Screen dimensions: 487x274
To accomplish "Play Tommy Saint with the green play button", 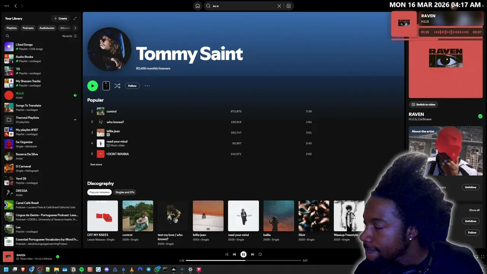I will (x=92, y=86).
